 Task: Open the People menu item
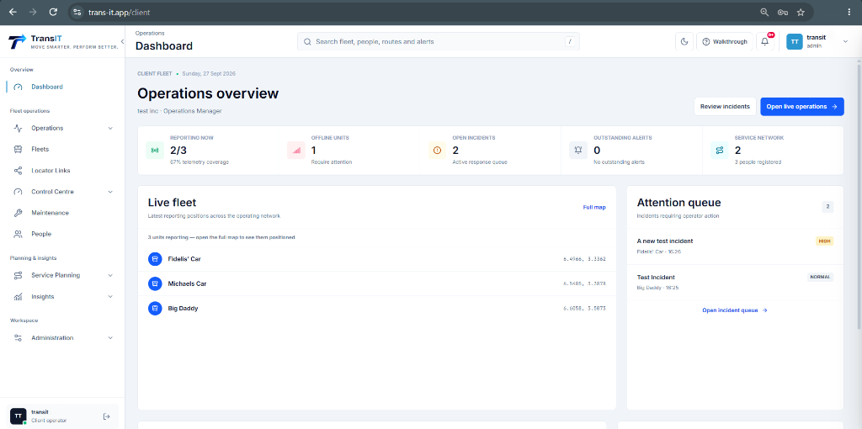tap(62, 234)
